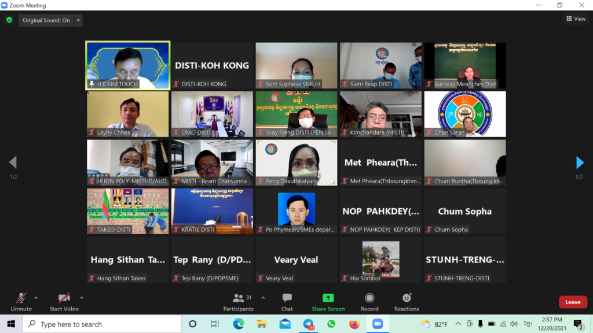Open Telegram from the taskbar
The width and height of the screenshot is (593, 333).
pyautogui.click(x=308, y=324)
